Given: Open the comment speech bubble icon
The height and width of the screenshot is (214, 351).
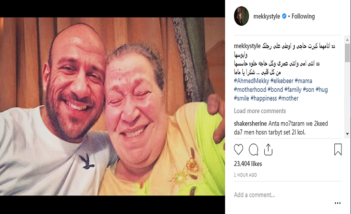Looking at the screenshot, I should point(253,149).
